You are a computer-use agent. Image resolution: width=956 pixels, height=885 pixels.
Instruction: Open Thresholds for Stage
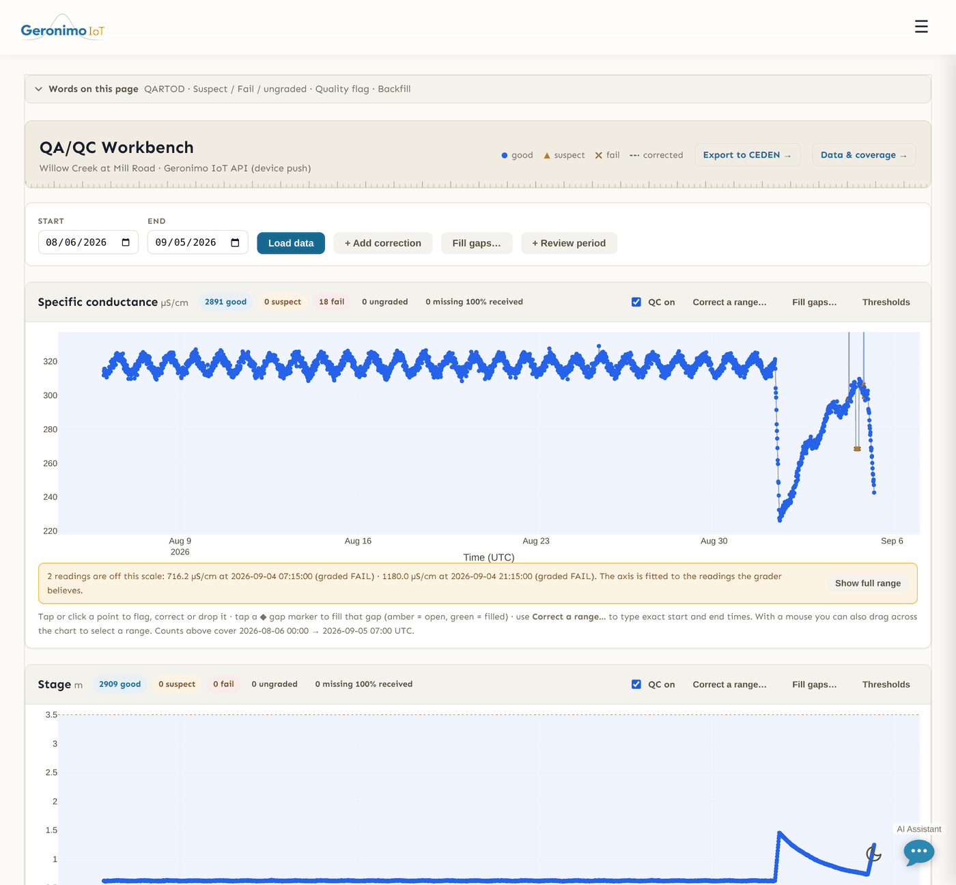tap(886, 684)
